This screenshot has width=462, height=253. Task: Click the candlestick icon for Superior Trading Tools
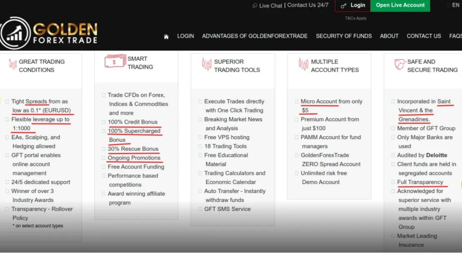pos(206,64)
